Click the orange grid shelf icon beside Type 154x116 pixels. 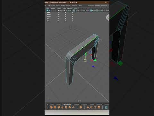point(99,107)
